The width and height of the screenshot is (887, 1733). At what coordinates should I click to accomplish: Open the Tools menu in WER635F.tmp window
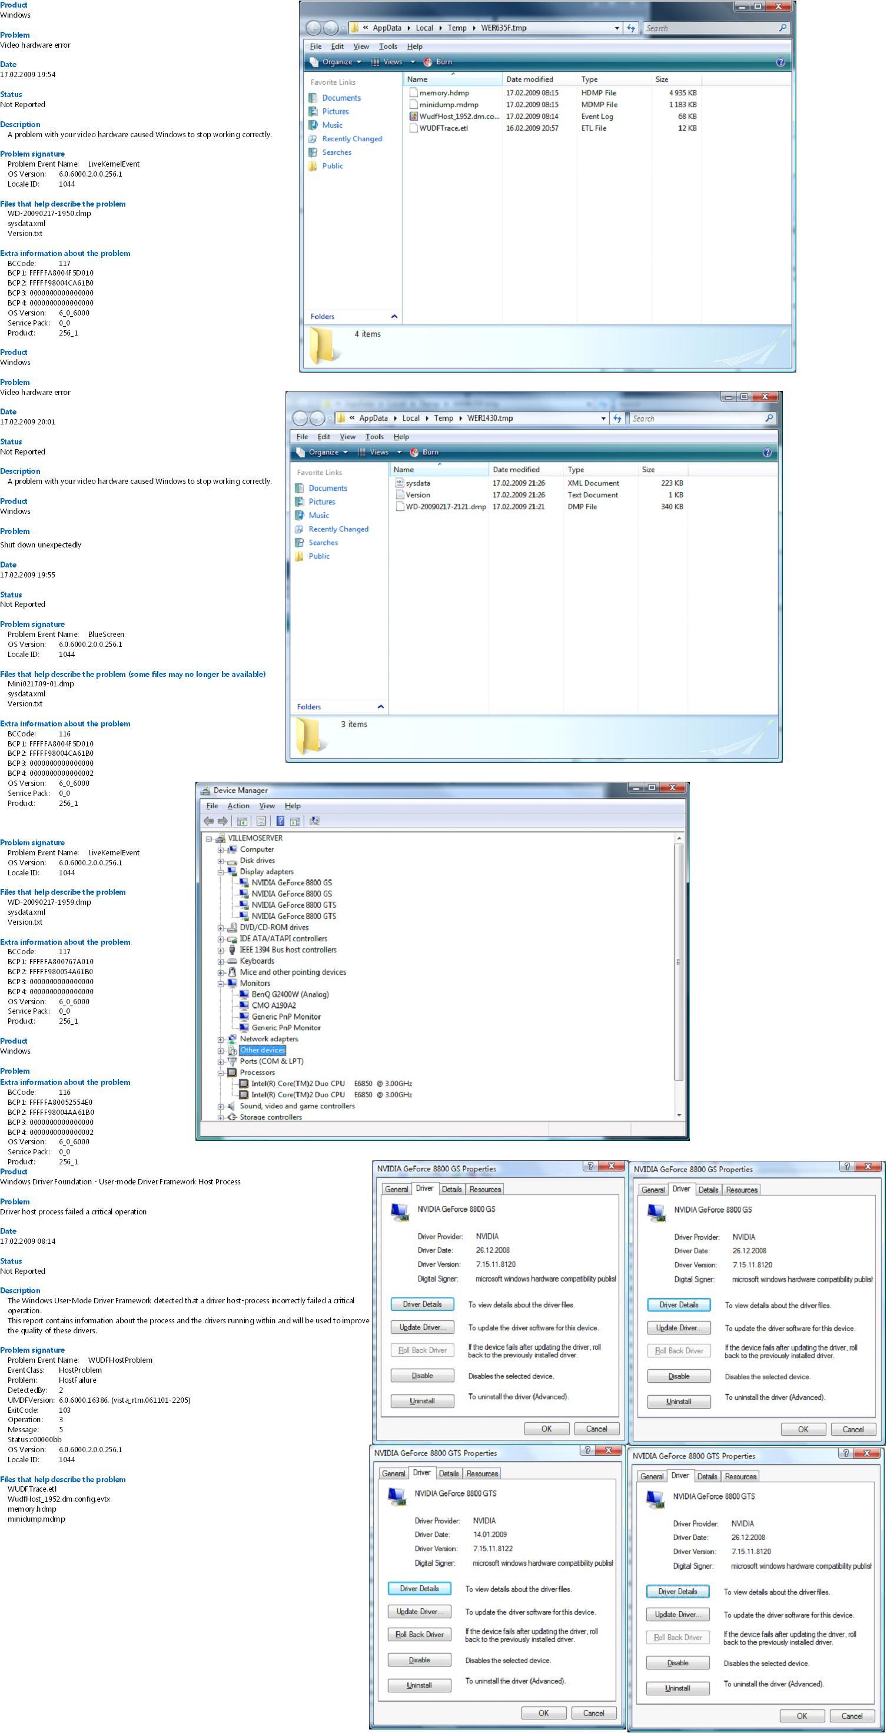(388, 47)
